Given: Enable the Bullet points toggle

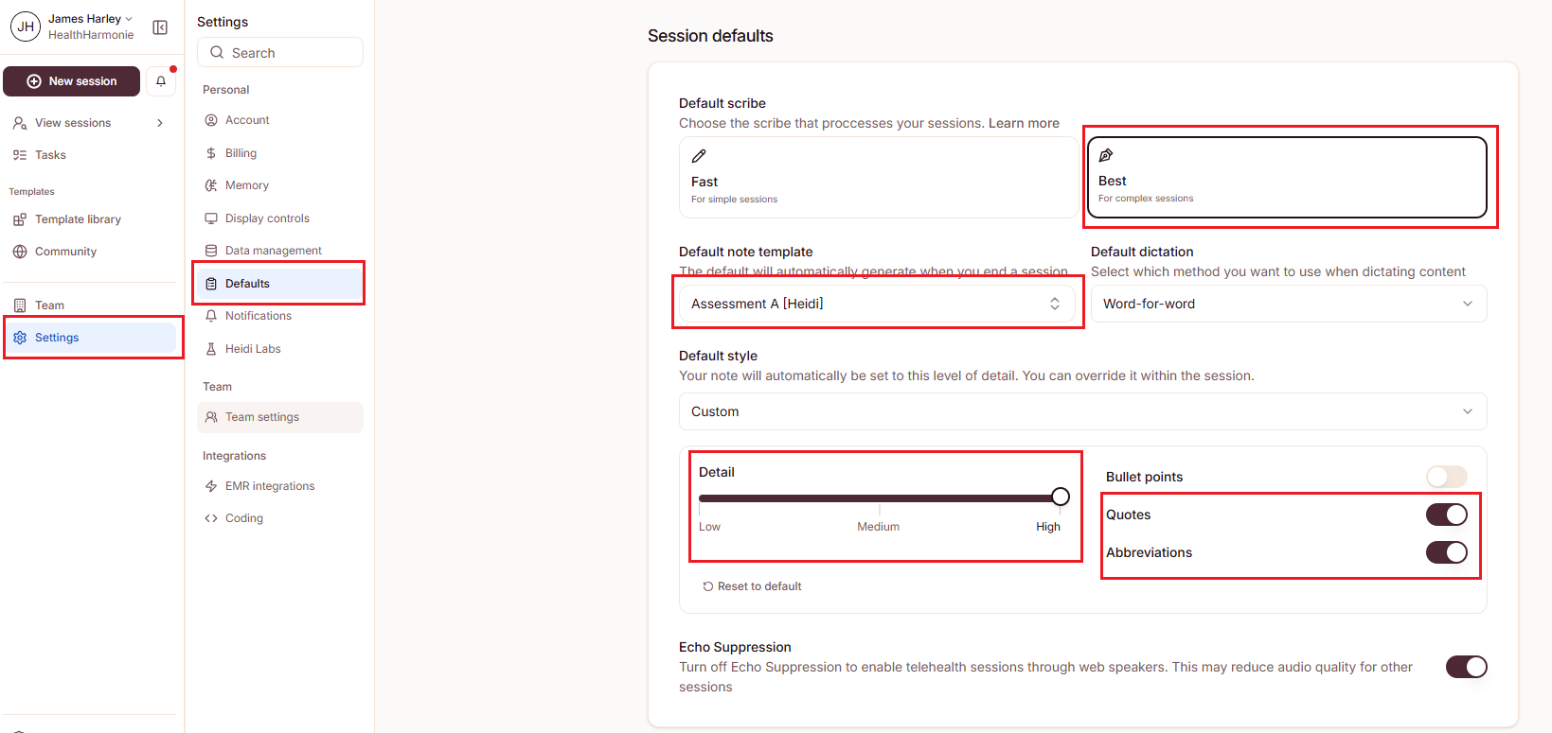Looking at the screenshot, I should pyautogui.click(x=1446, y=477).
